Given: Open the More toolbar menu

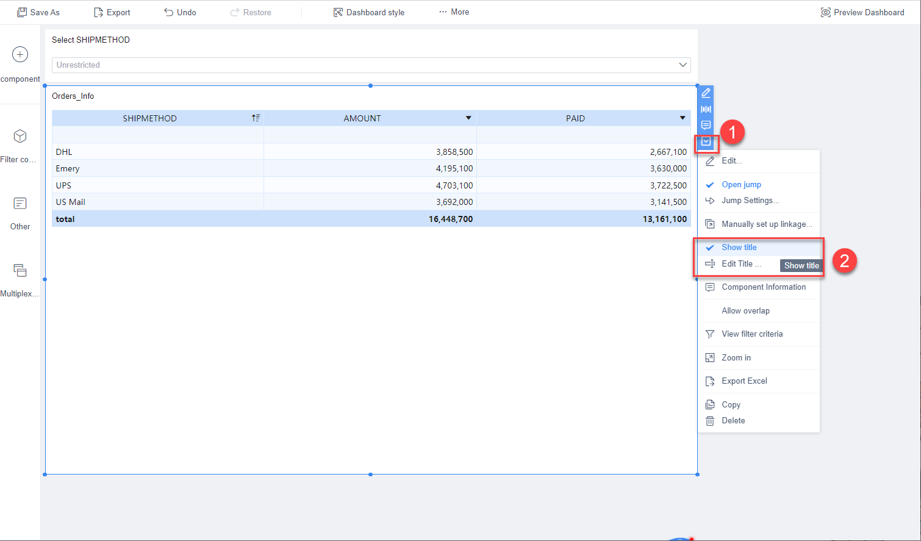Looking at the screenshot, I should (x=454, y=12).
